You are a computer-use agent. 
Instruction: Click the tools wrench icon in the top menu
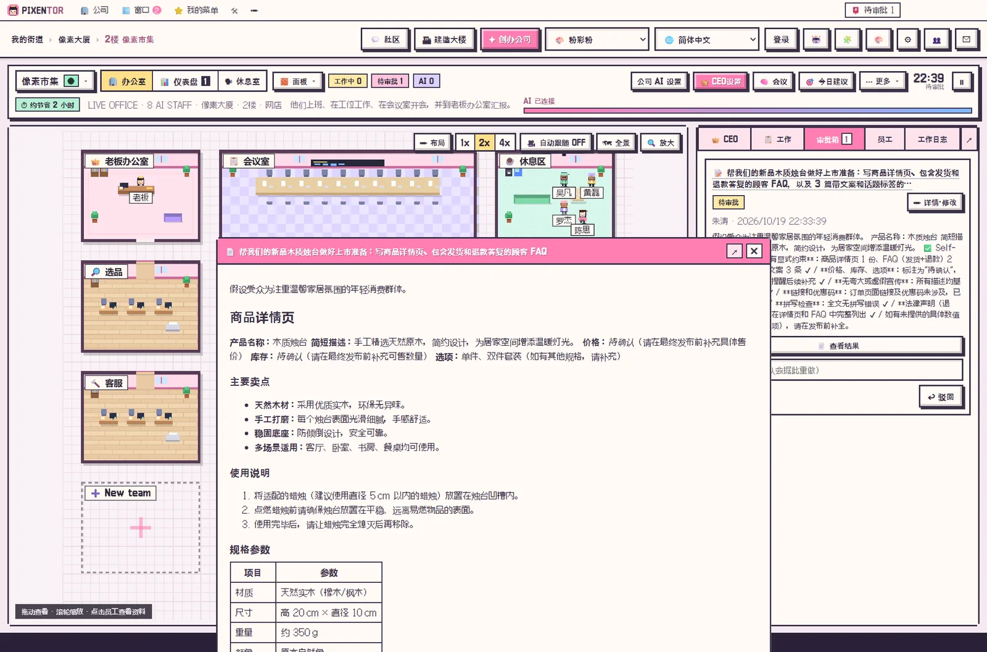pyautogui.click(x=234, y=10)
